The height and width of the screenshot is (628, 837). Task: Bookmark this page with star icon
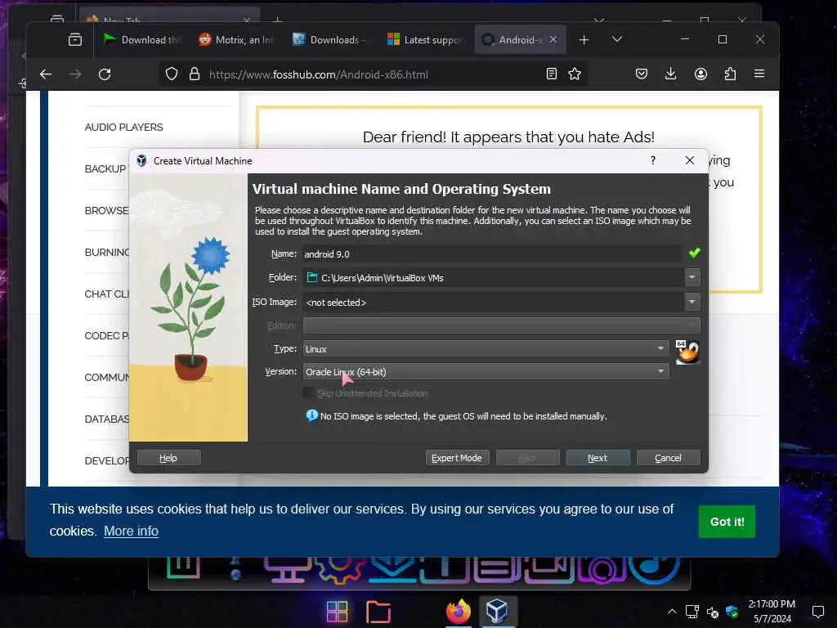click(x=575, y=74)
